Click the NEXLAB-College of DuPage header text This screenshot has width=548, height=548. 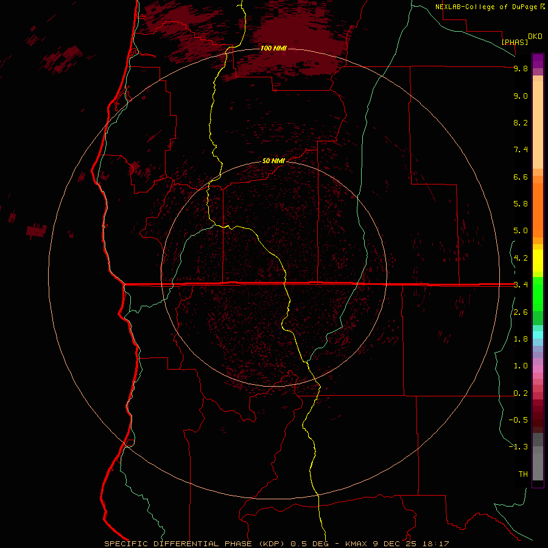click(487, 7)
